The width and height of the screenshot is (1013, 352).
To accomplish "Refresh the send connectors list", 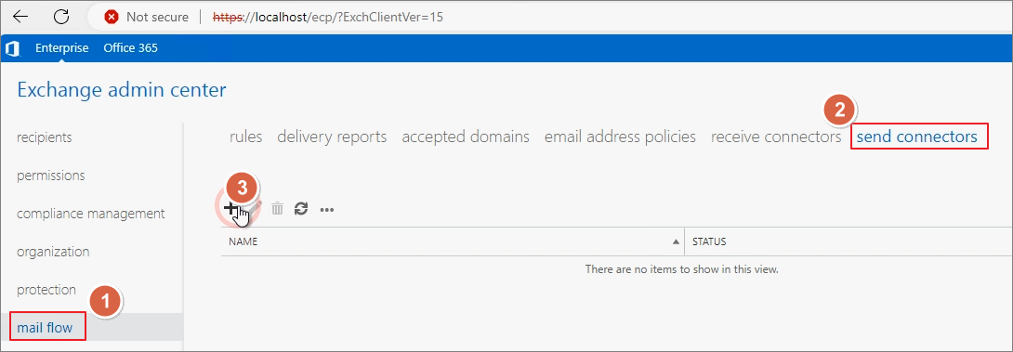I will tap(301, 209).
